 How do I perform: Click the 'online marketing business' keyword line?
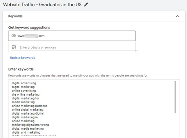pyautogui.click(x=30, y=106)
